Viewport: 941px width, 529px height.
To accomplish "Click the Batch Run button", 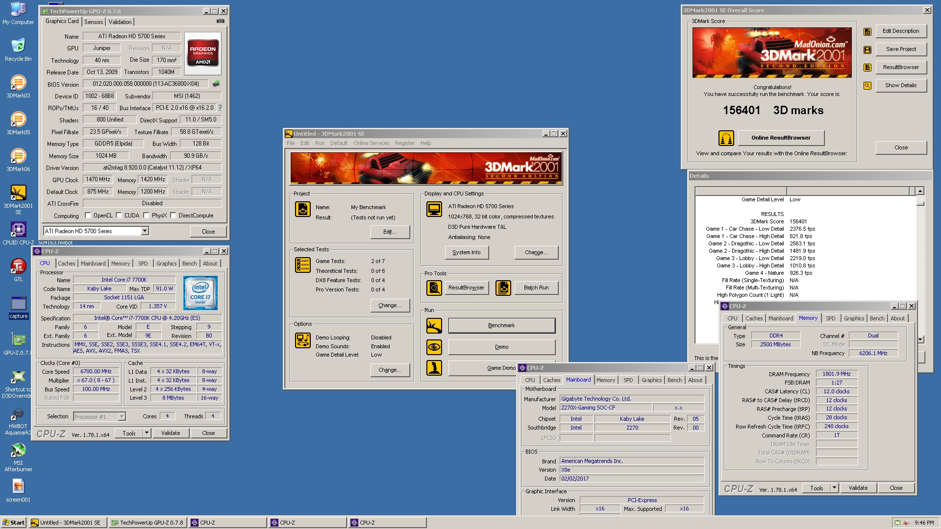I will tap(536, 288).
